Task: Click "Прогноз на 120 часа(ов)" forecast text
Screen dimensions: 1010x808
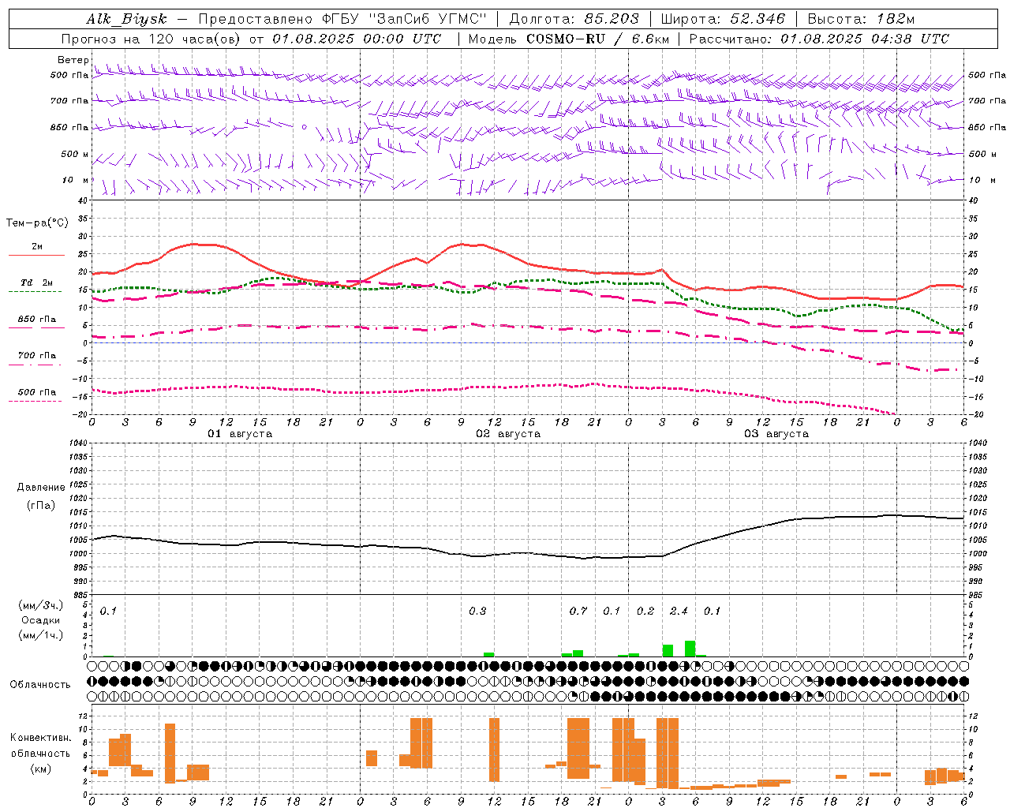Action: pos(151,39)
